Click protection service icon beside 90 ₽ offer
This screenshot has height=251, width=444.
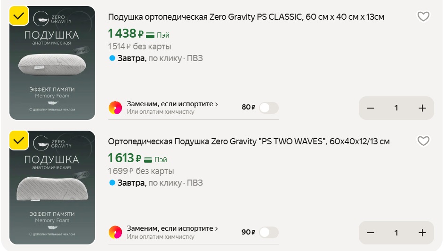pos(115,232)
